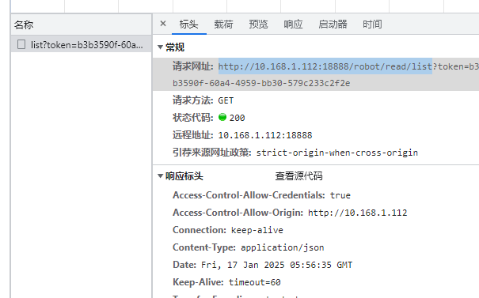The image size is (479, 298).
Task: Click the 响应标头 section heading
Action: (x=184, y=176)
